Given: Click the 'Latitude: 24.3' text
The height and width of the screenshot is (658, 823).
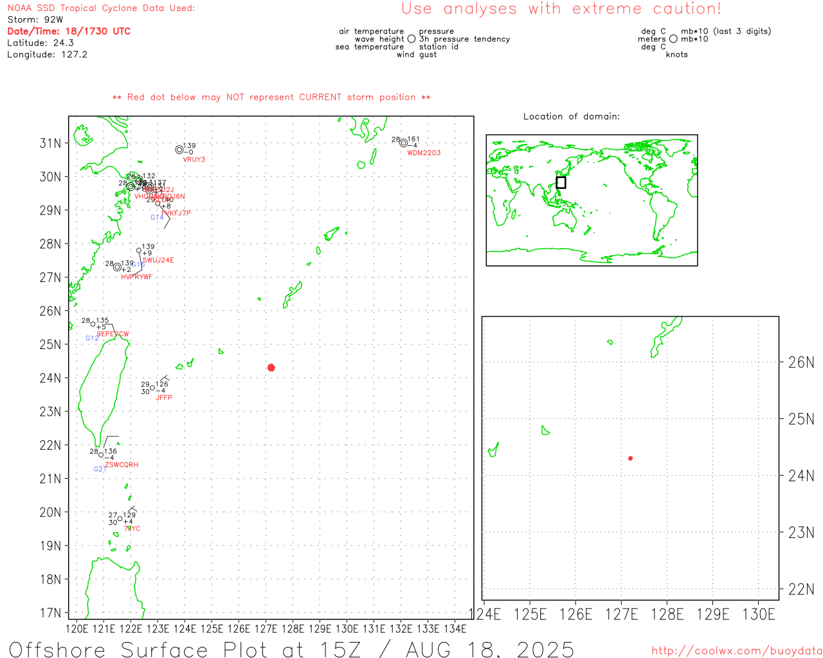Looking at the screenshot, I should (x=41, y=43).
